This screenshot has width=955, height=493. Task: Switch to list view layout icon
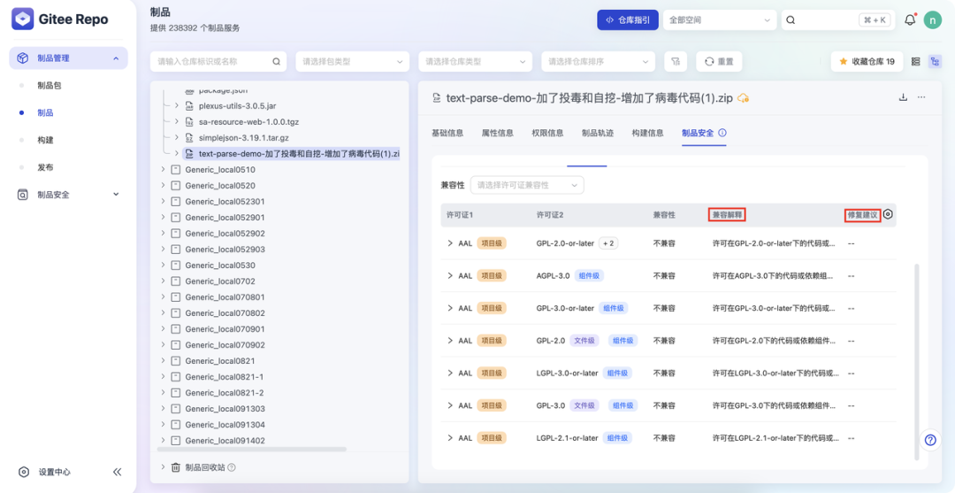[915, 61]
